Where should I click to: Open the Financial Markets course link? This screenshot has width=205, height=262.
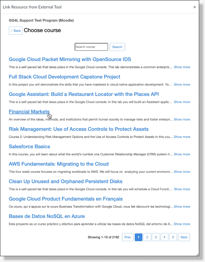pos(29,112)
